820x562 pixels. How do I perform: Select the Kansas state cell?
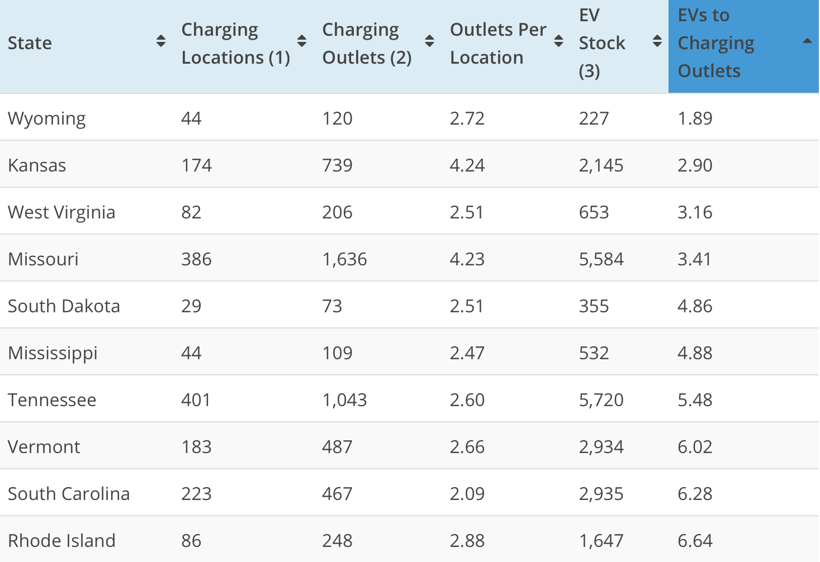(37, 165)
